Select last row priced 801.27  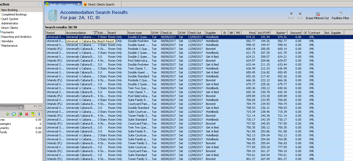tap(199, 159)
